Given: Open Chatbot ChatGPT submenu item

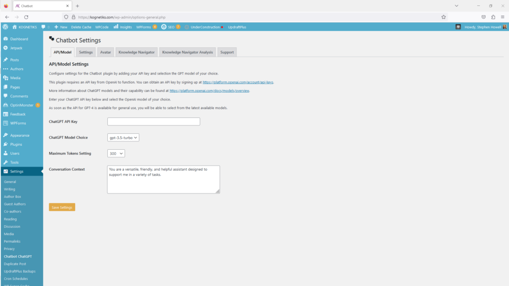Looking at the screenshot, I should (x=18, y=257).
